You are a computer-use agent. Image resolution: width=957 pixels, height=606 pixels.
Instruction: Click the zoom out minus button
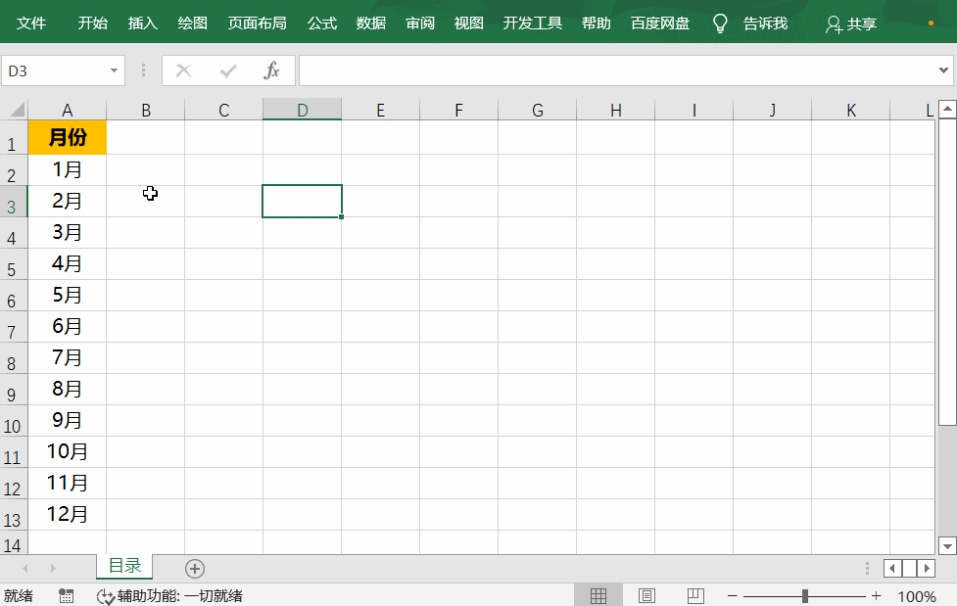733,595
